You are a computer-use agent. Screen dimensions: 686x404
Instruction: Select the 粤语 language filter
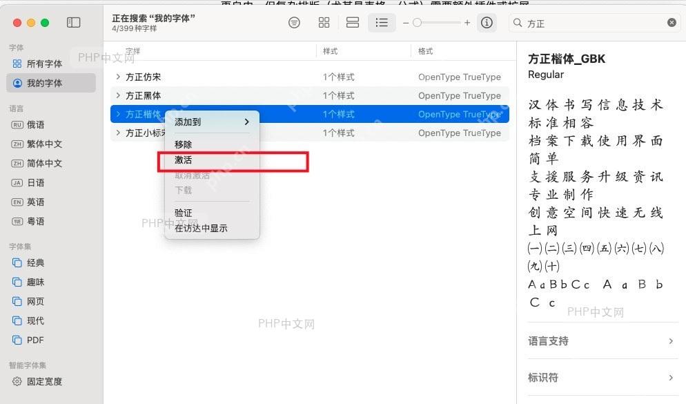(x=28, y=221)
